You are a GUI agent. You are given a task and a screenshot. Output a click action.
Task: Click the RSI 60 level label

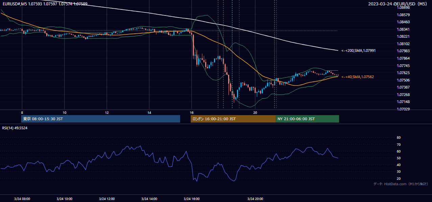[399, 151]
